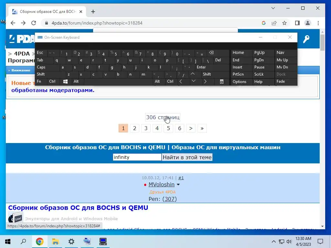Go to next page with > button
Viewport: 331px width, 248px height.
191,128
